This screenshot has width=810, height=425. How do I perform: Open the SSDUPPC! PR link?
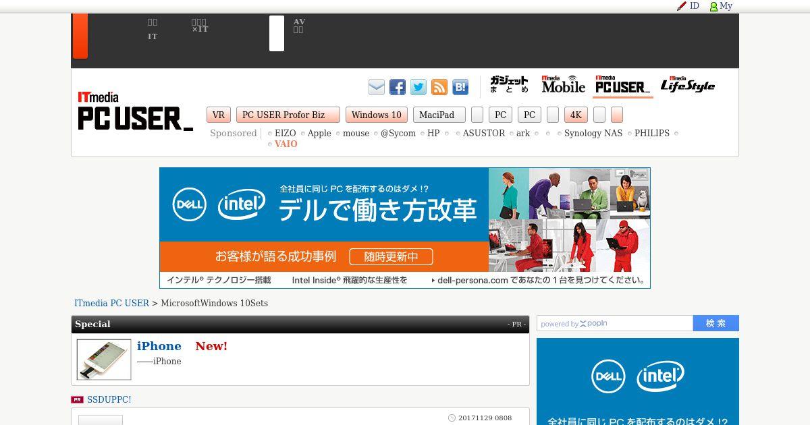(x=109, y=400)
